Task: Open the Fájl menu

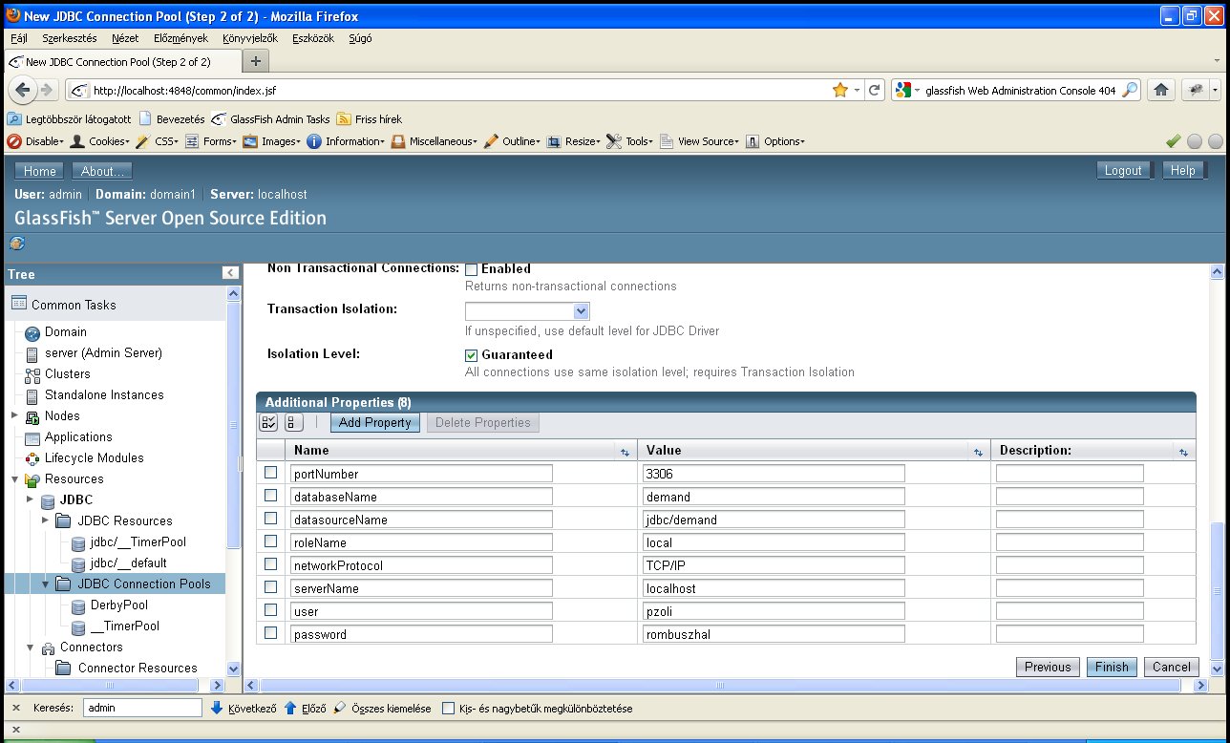Action: pos(19,38)
